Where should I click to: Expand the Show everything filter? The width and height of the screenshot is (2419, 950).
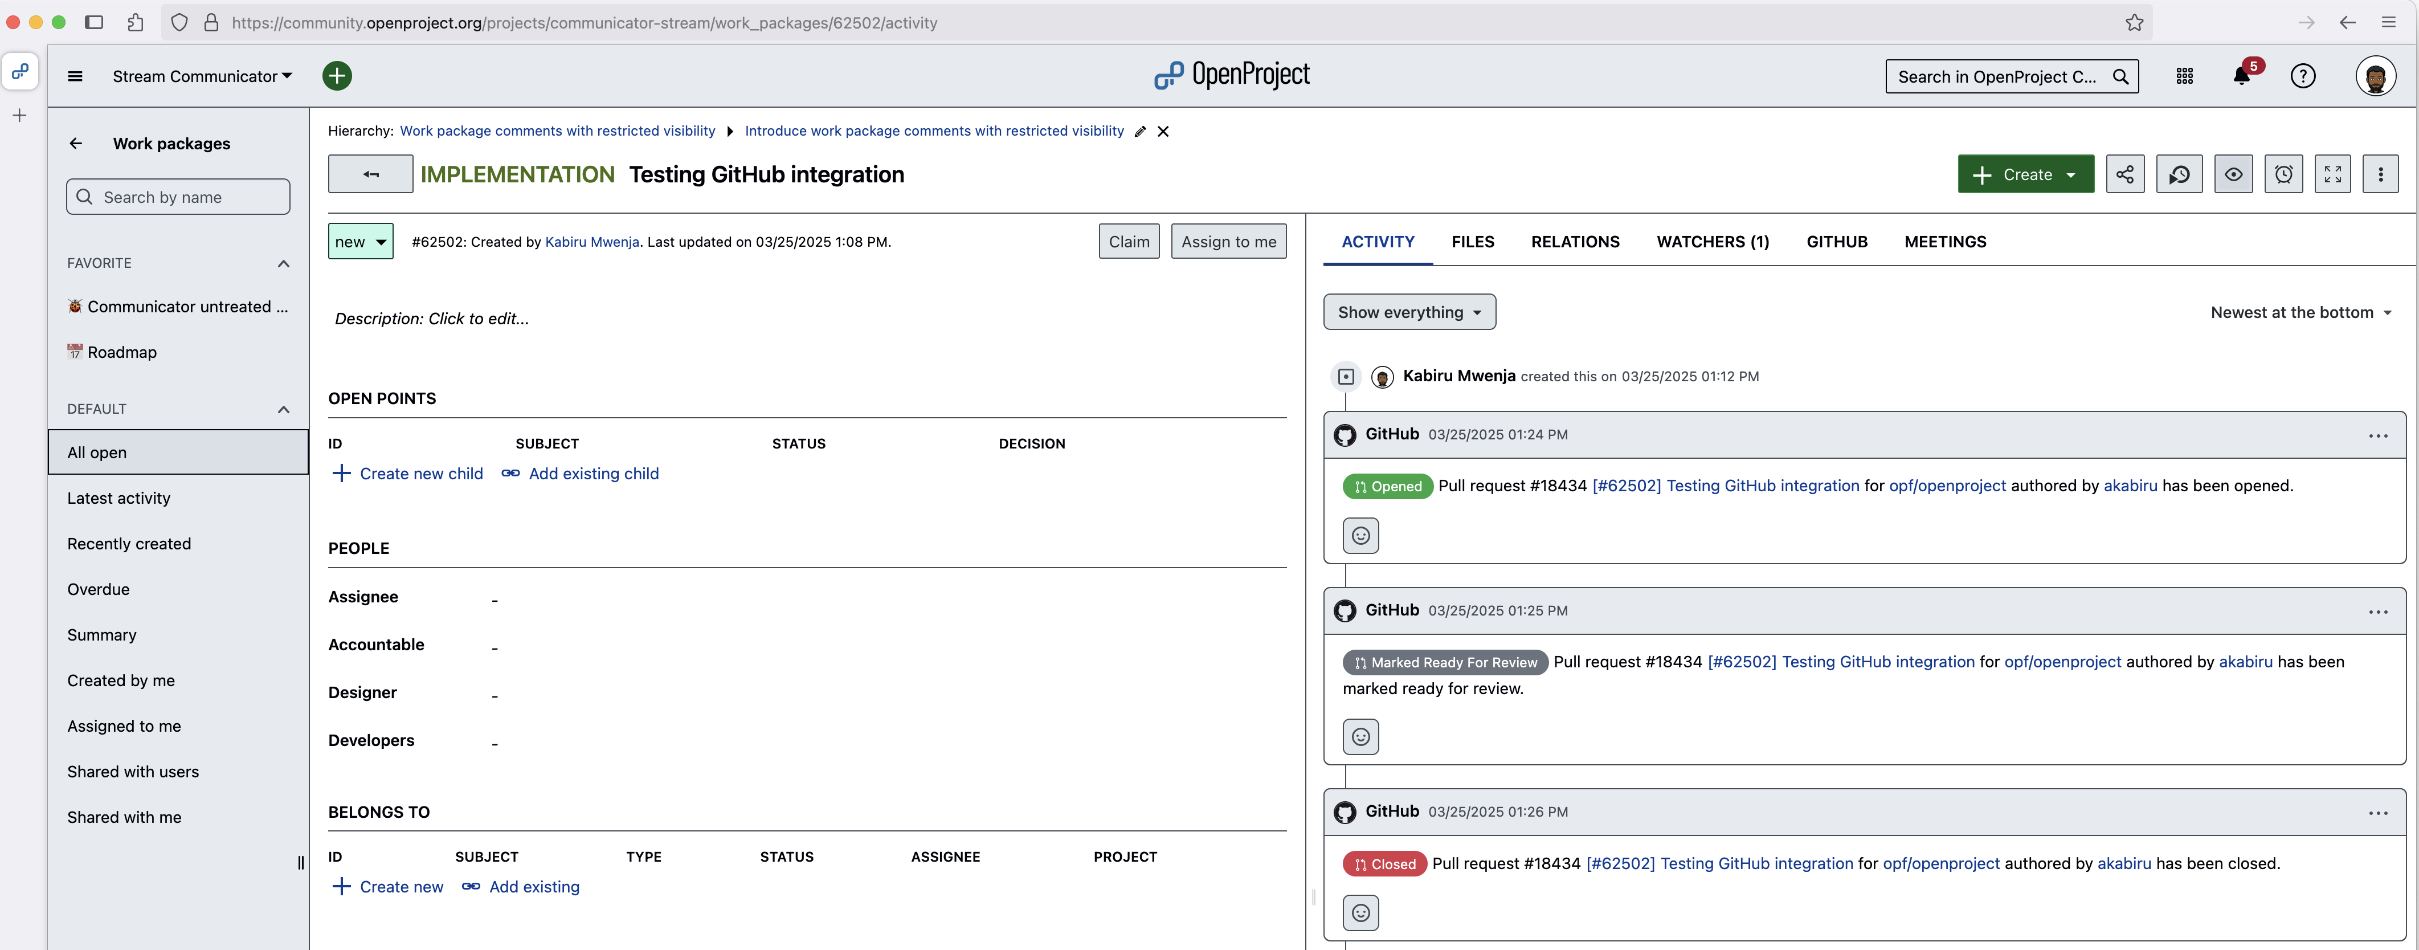[1408, 313]
